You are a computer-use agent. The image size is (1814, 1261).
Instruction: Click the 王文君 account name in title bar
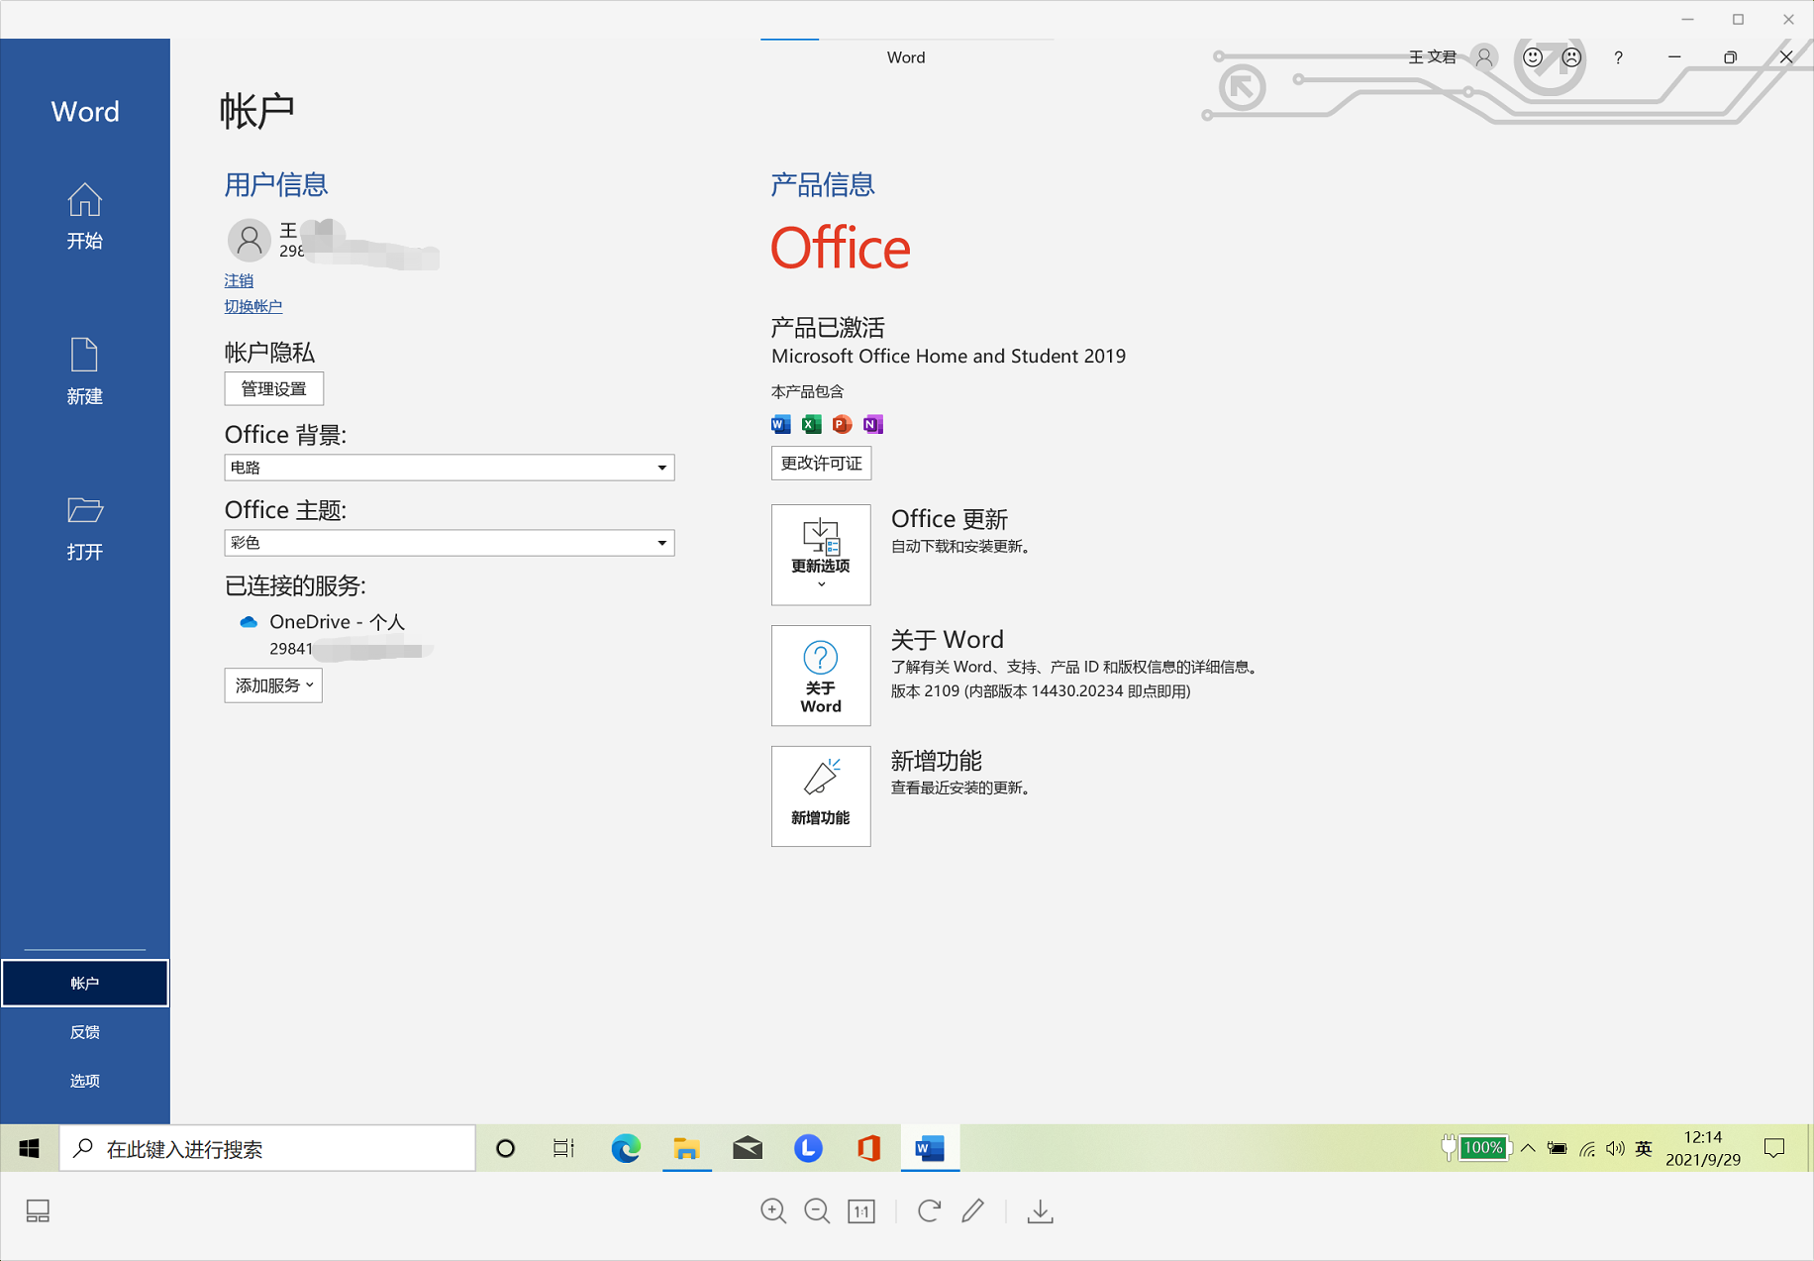click(1432, 57)
